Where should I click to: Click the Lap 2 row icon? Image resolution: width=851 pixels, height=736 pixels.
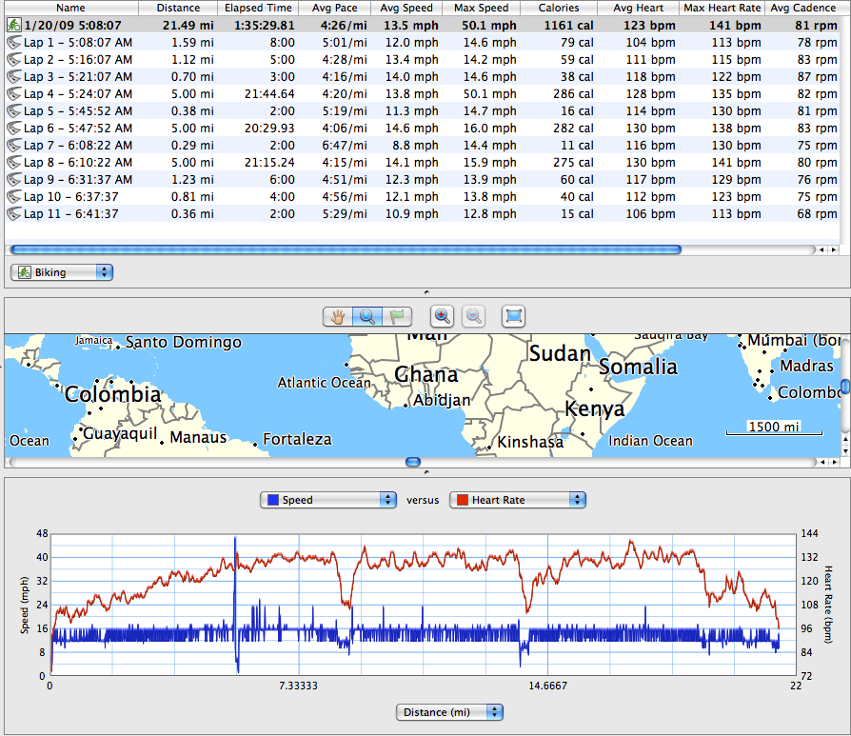tap(14, 60)
